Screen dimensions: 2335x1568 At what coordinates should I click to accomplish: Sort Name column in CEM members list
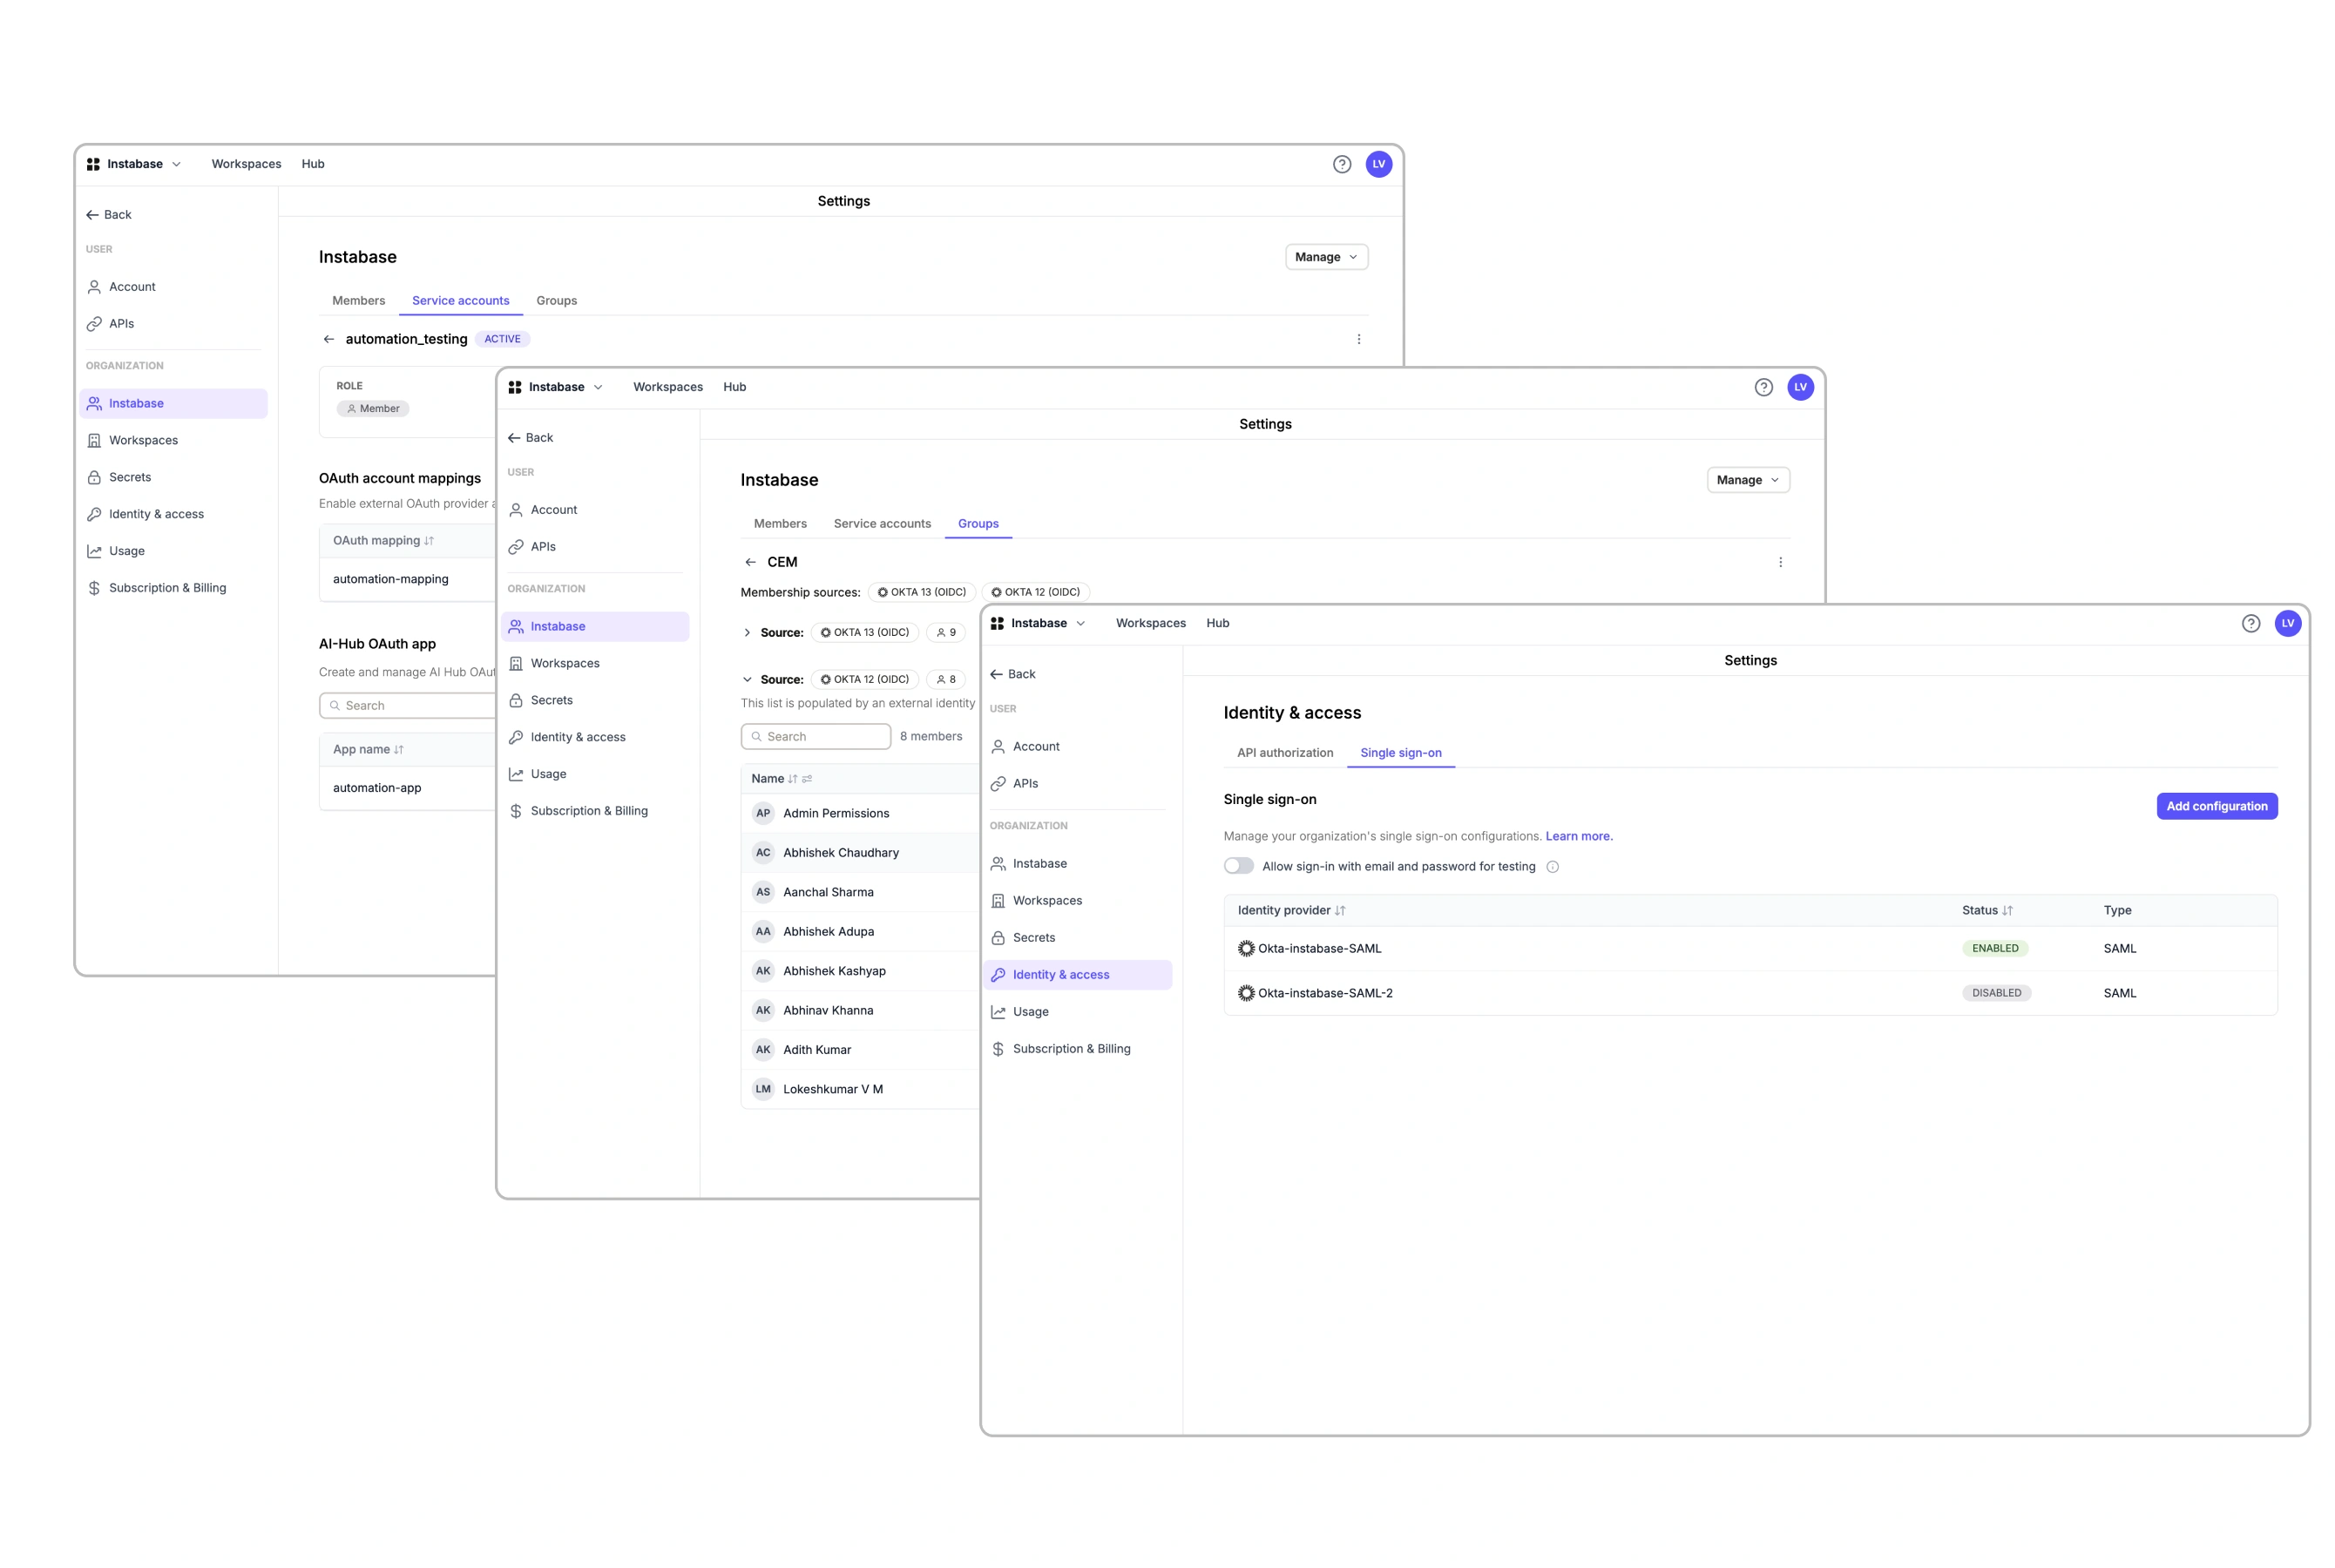tap(792, 778)
